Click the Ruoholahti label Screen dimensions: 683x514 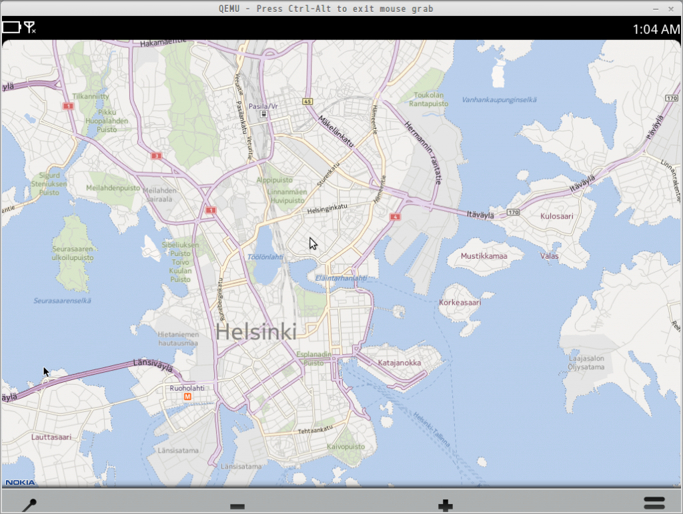(x=187, y=388)
